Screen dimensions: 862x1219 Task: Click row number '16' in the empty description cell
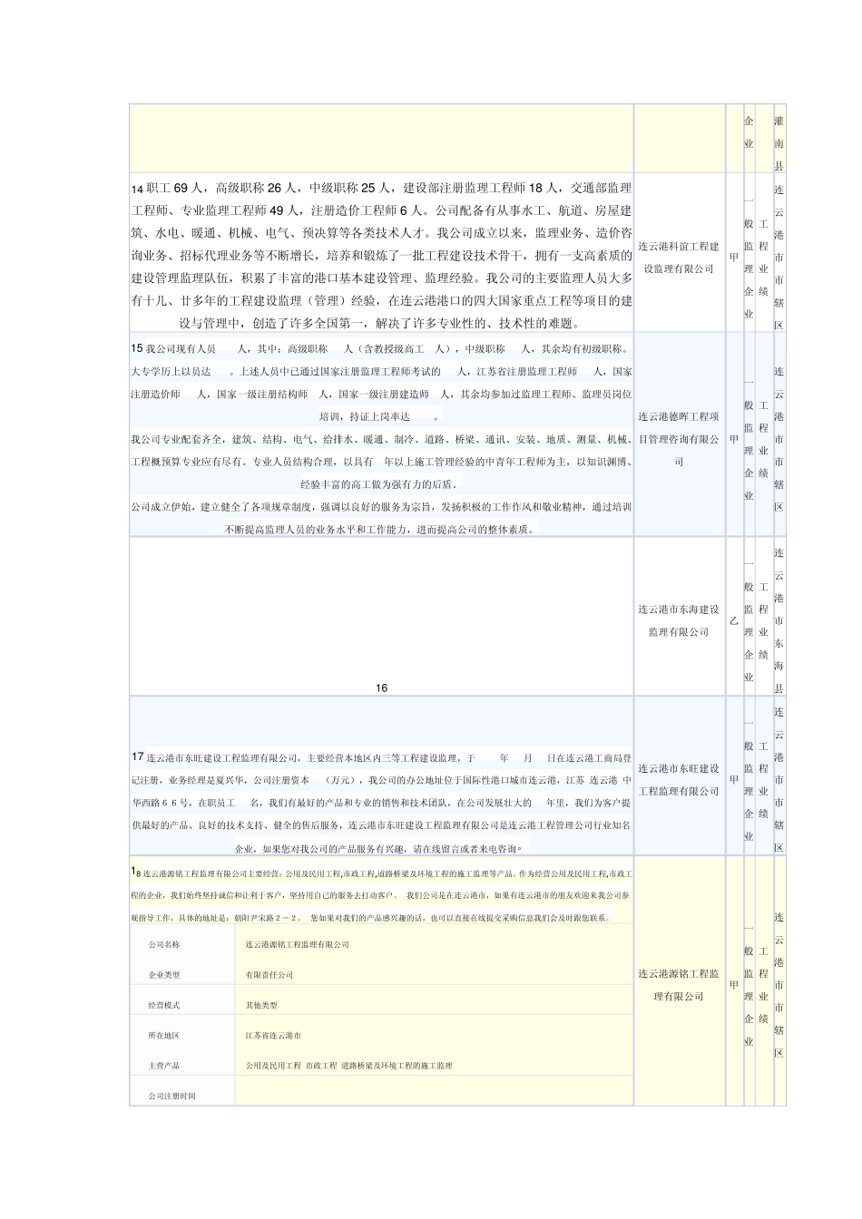[x=381, y=688]
